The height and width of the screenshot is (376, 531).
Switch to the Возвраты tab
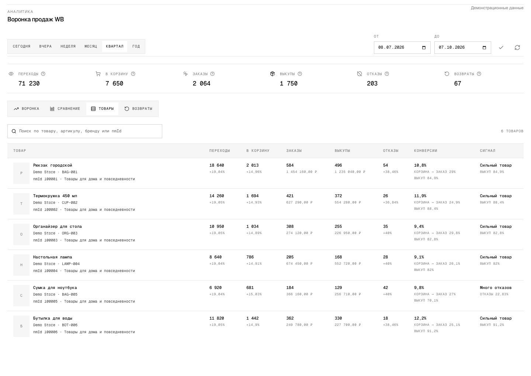138,109
